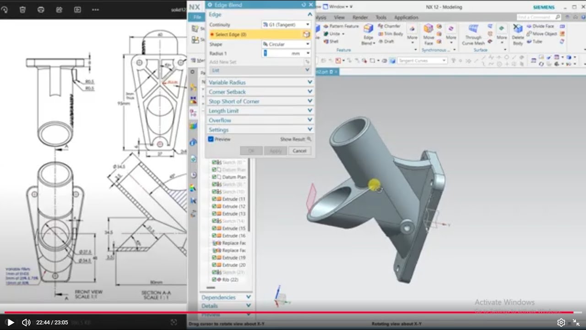Open the Through Curve Mesh tool
The width and height of the screenshot is (586, 330).
pyautogui.click(x=473, y=34)
